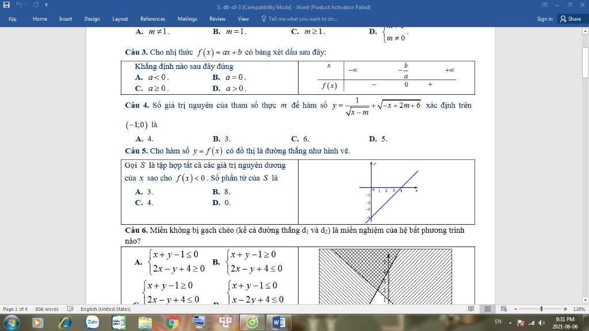589x331 pixels.
Task: Click the Word taskbar button
Action: (x=278, y=322)
